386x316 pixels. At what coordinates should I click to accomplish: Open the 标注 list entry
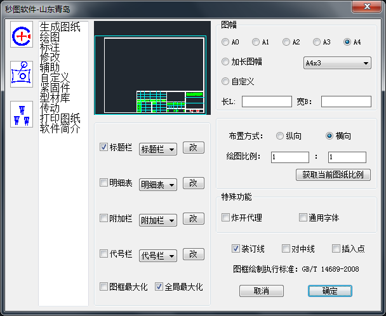(x=50, y=47)
